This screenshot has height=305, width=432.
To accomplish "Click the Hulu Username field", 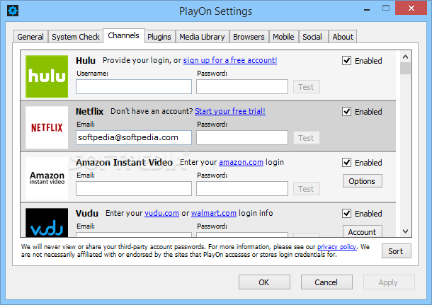I will tap(134, 87).
